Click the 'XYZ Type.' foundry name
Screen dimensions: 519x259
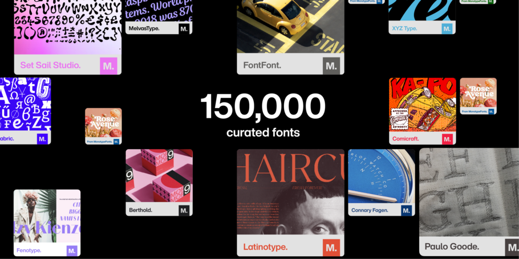point(404,28)
